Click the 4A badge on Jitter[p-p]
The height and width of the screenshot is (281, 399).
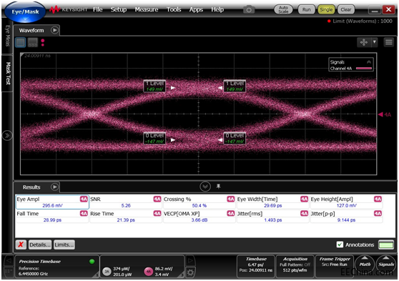378,214
